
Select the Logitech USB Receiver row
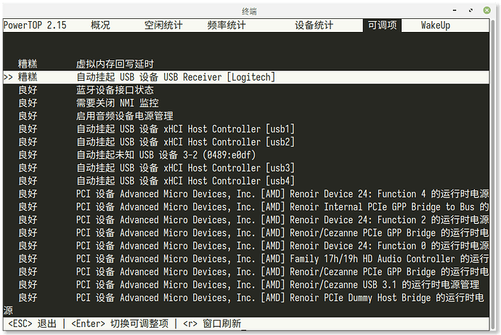coord(176,77)
